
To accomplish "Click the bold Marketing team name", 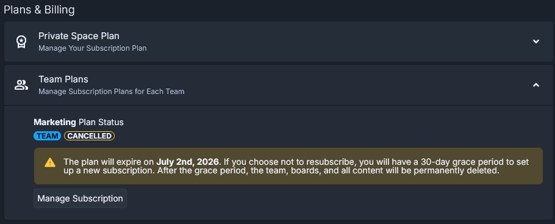I will 55,122.
